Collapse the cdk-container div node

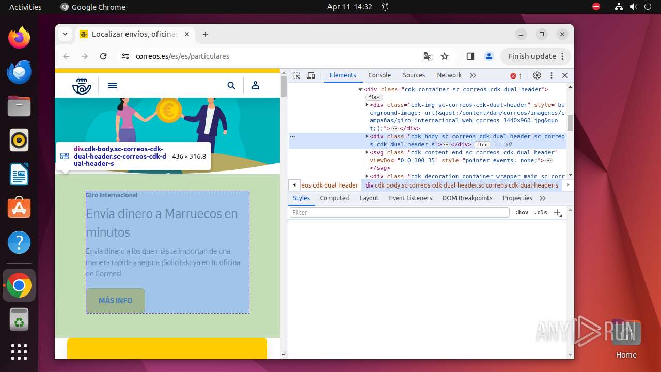[360, 90]
